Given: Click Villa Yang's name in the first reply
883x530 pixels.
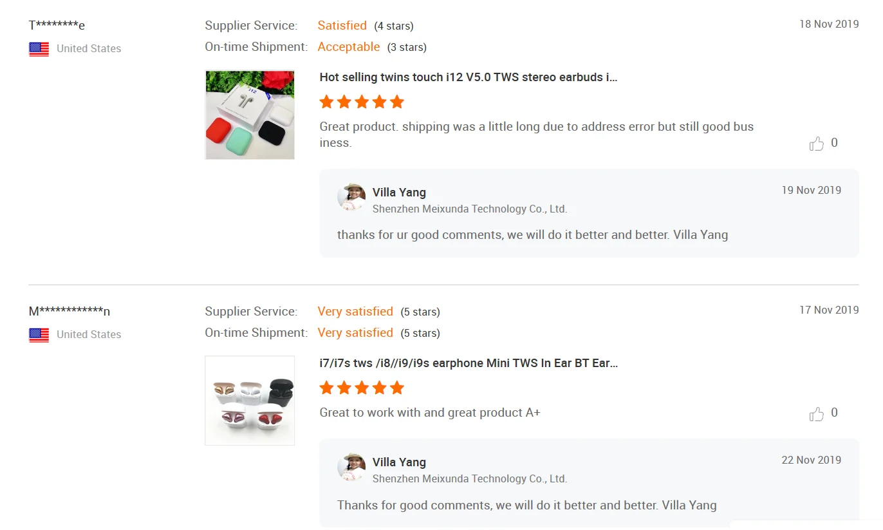Looking at the screenshot, I should pos(399,193).
